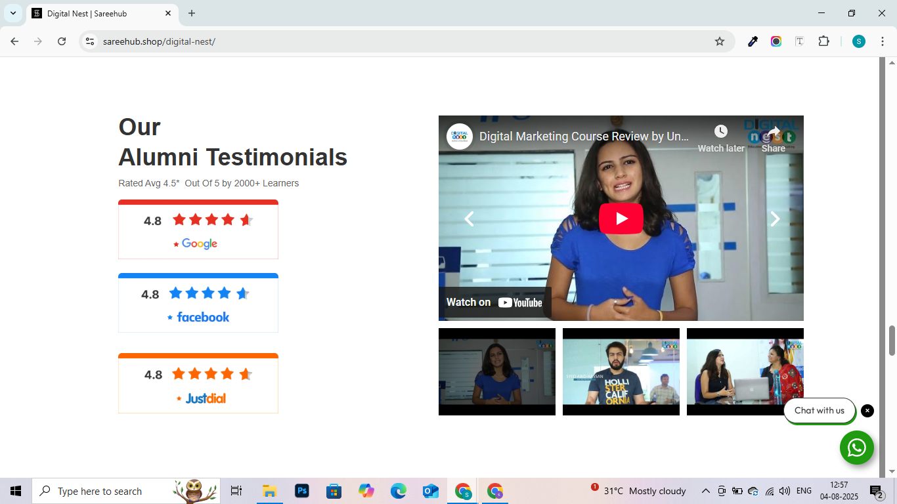
Task: Click the Watch later clock icon
Action: tap(720, 132)
